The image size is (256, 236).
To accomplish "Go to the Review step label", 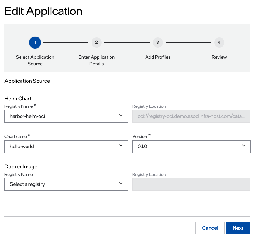I will point(219,57).
